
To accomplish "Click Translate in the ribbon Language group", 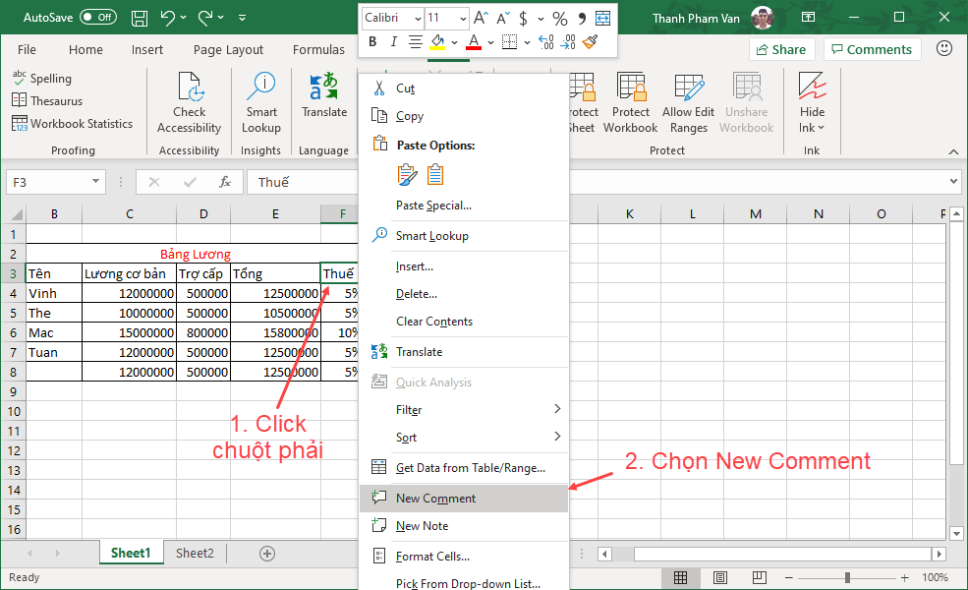I will (x=324, y=95).
